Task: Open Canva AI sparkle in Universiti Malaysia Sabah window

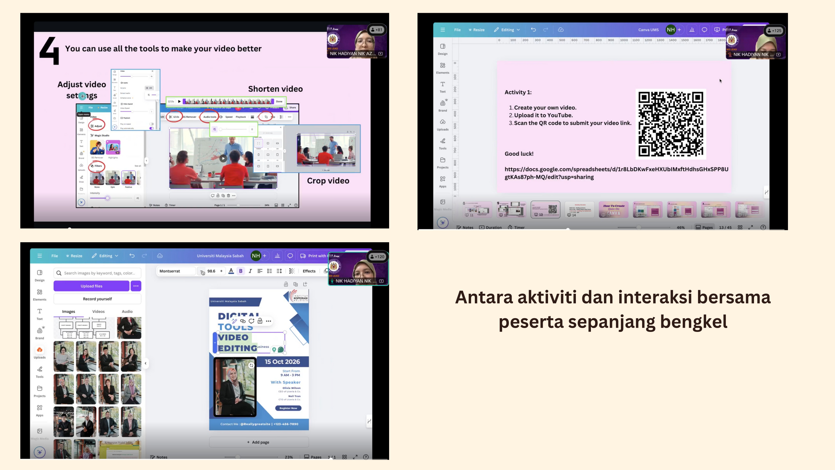Action: pyautogui.click(x=40, y=452)
